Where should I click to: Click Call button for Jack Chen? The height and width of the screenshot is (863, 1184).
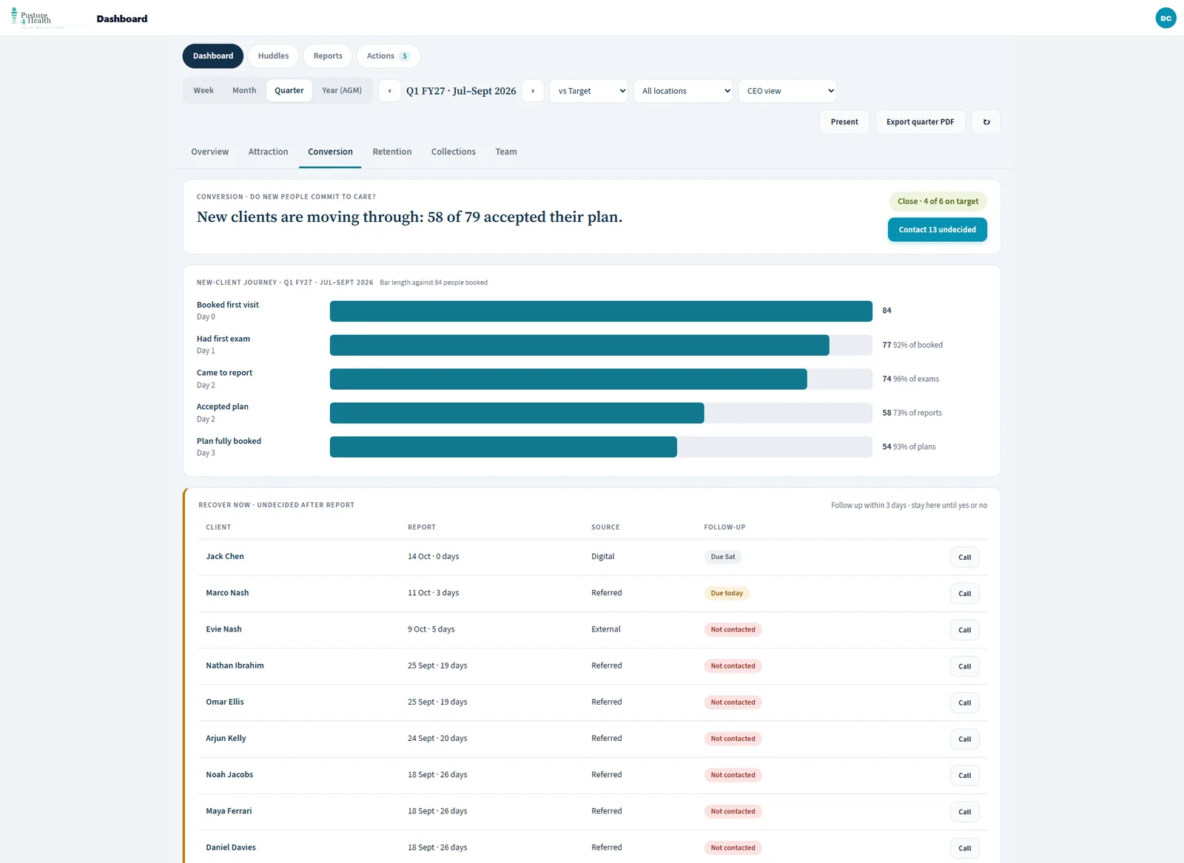click(964, 558)
